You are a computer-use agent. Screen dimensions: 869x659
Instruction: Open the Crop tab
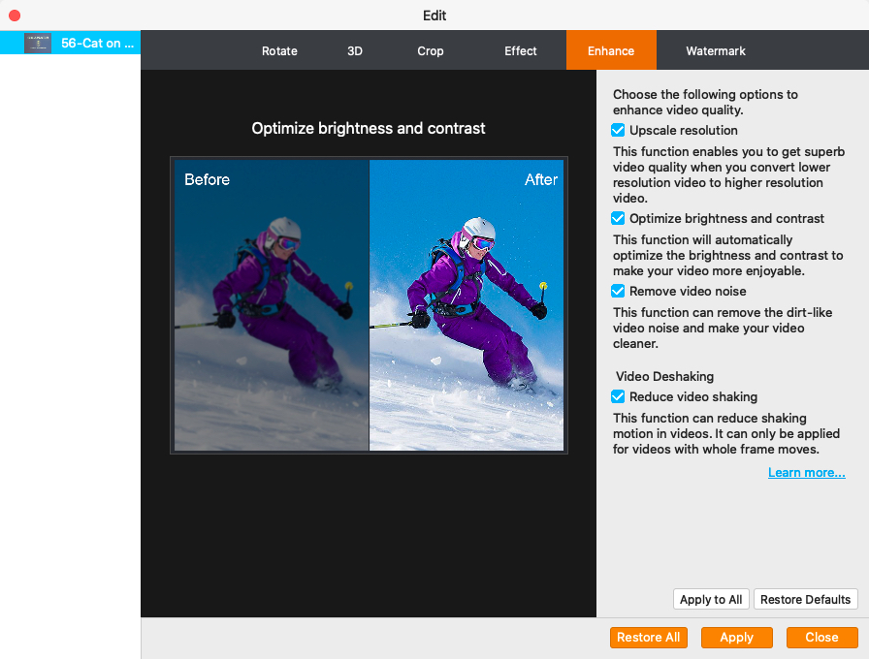click(430, 51)
